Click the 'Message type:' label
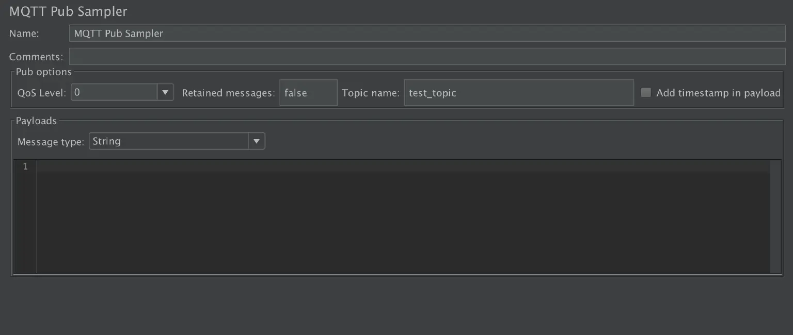793x335 pixels. [51, 142]
